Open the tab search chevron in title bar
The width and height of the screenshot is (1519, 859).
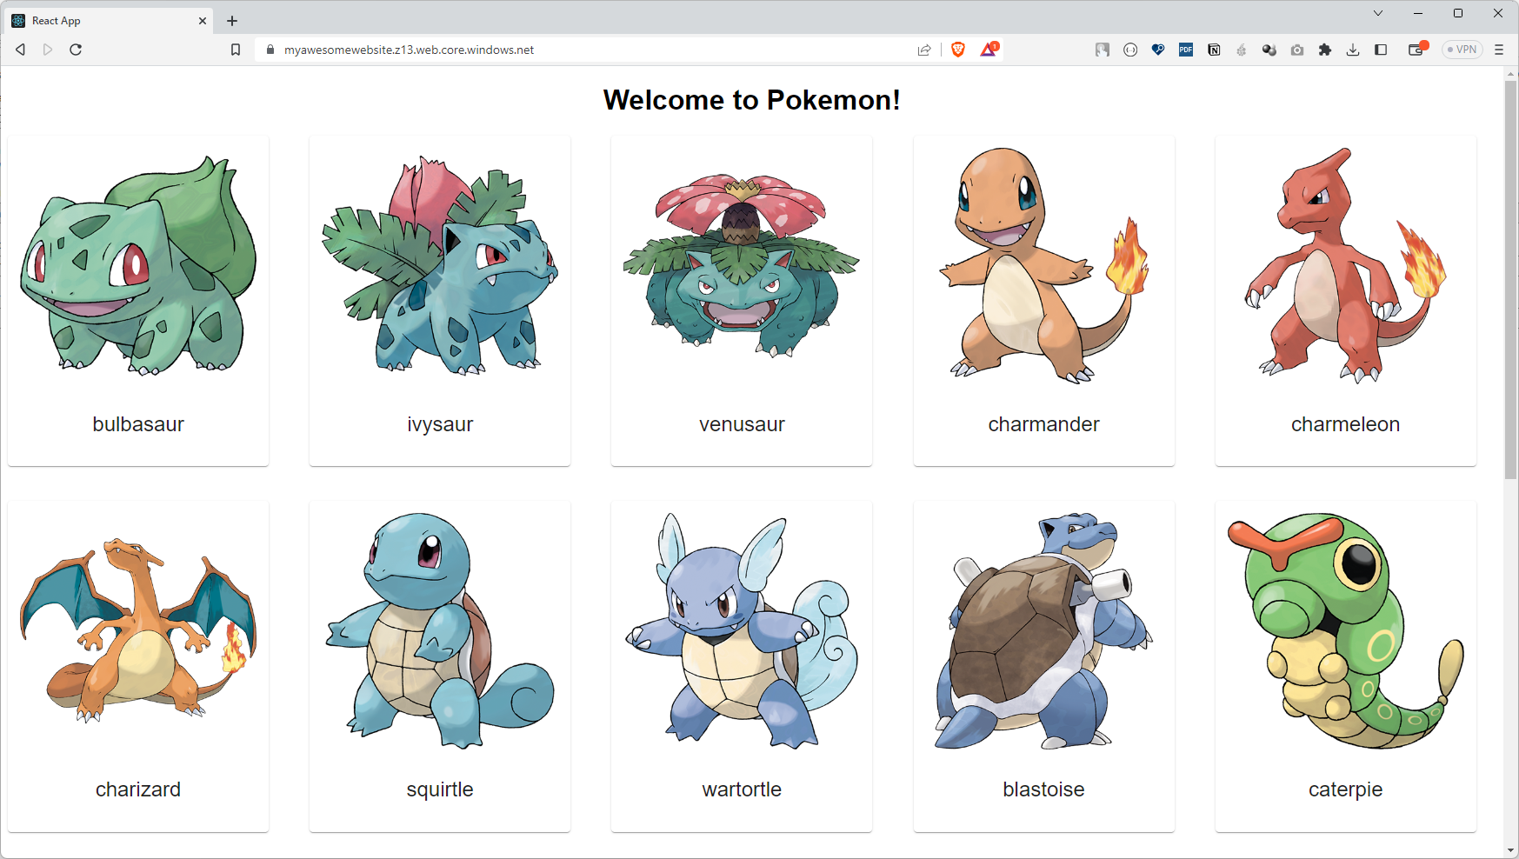1378,13
